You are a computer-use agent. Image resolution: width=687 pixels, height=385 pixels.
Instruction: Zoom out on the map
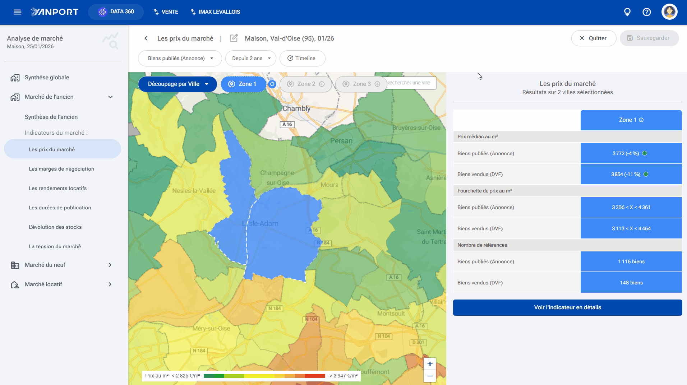pos(430,376)
